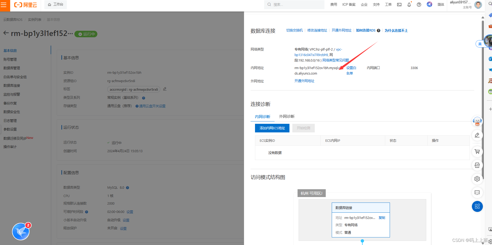This screenshot has height=245, width=492.
Task: Click 添加内网ECS地址 button
Action: [x=272, y=128]
